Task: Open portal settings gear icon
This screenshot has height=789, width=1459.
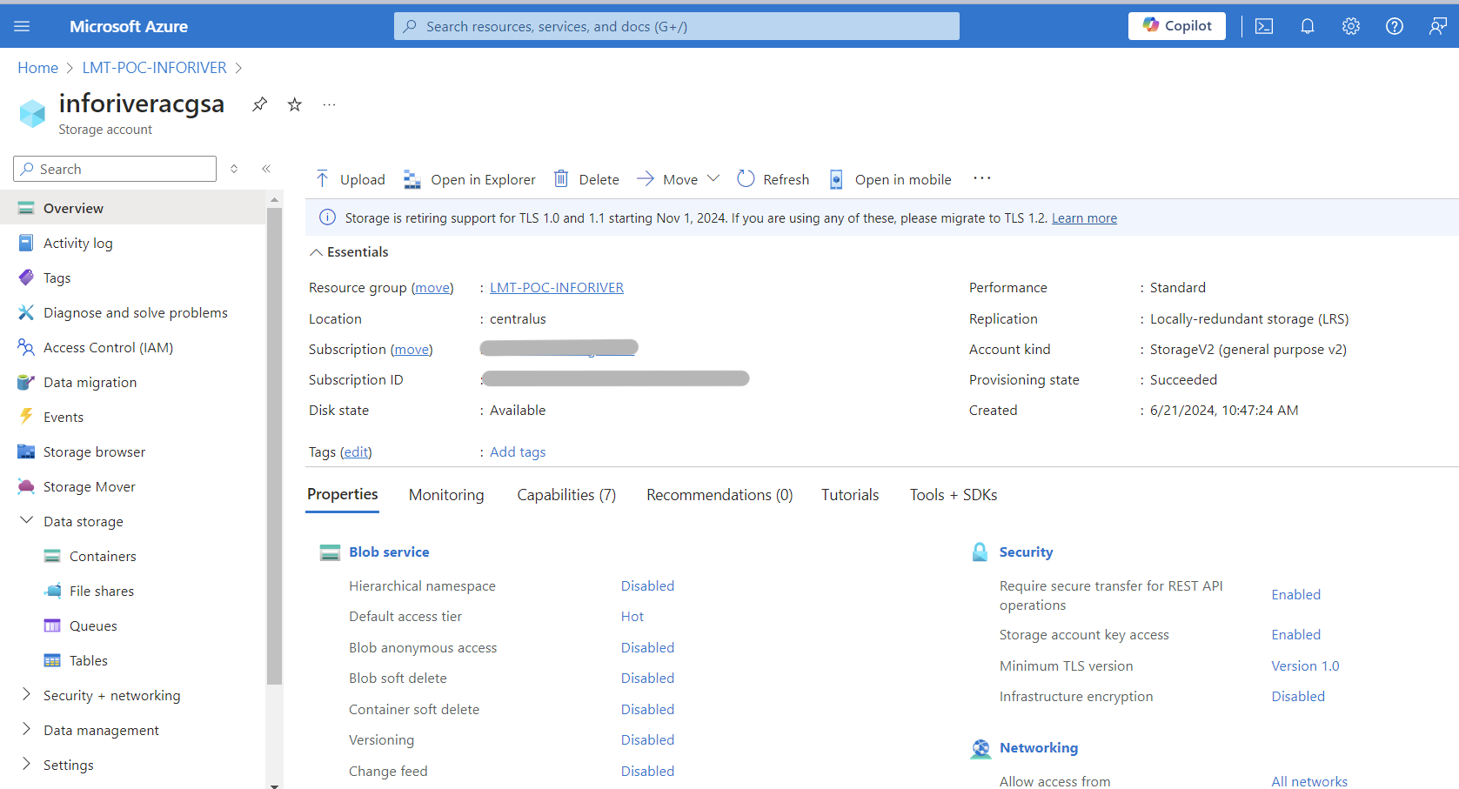Action: pyautogui.click(x=1350, y=26)
